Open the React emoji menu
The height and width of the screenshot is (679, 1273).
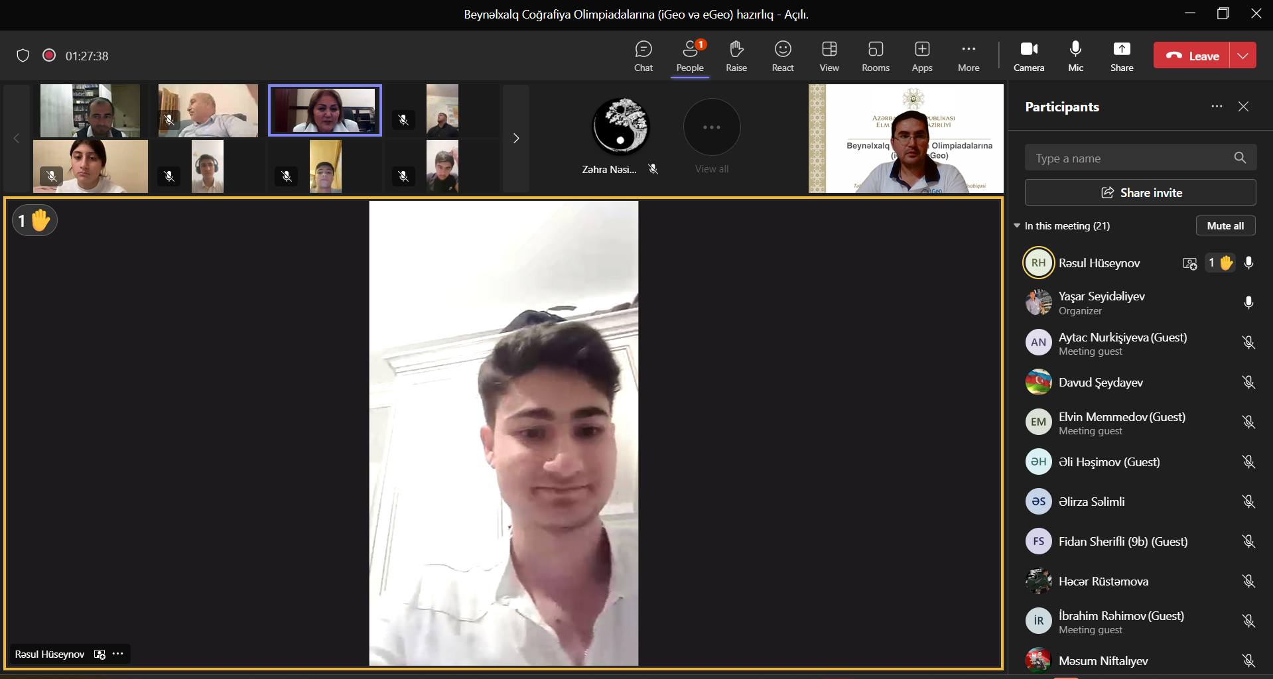coord(782,56)
